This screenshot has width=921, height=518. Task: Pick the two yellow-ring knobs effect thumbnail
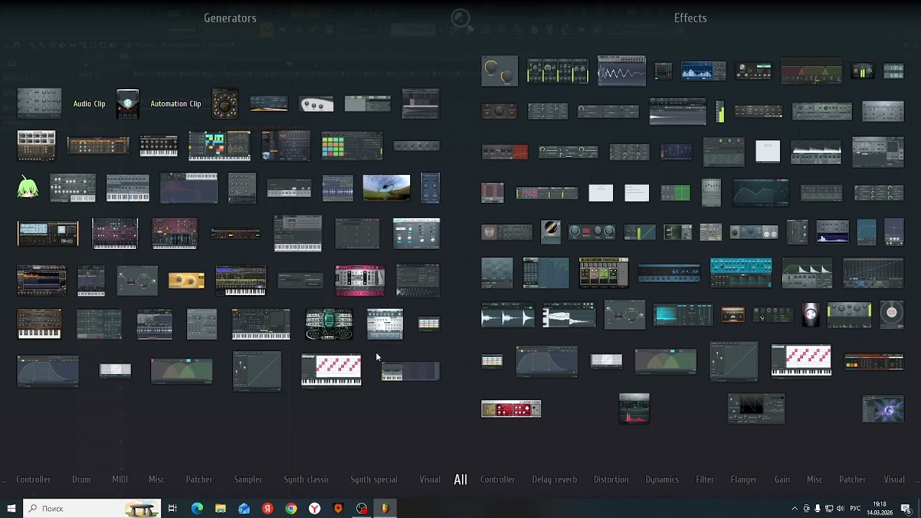[x=499, y=71]
